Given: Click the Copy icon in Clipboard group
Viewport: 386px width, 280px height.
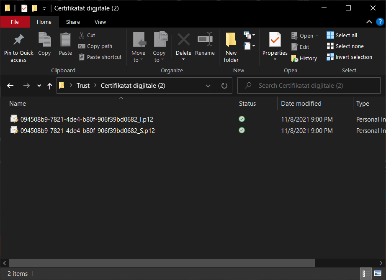Looking at the screenshot, I should tap(44, 39).
